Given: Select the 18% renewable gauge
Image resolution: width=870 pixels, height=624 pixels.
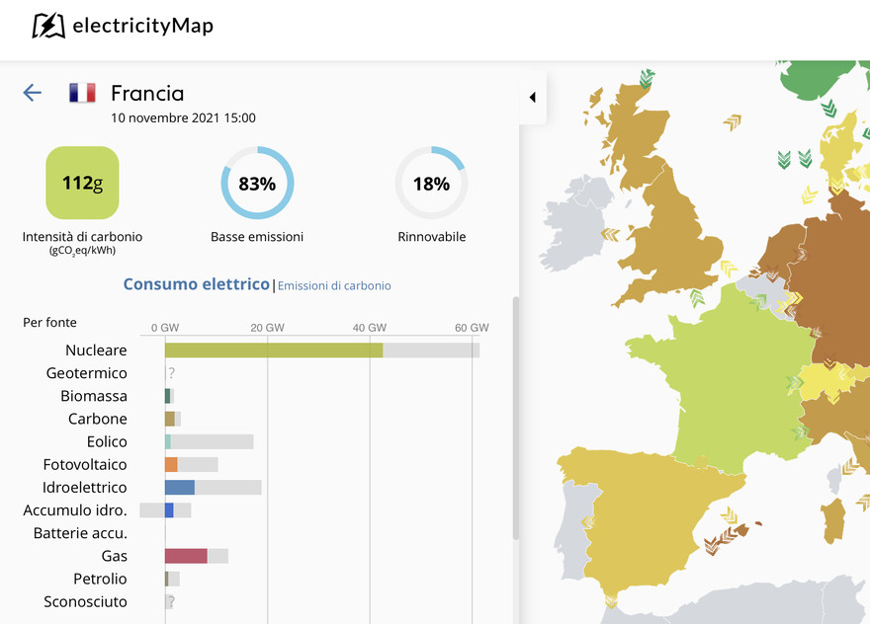Looking at the screenshot, I should click(431, 184).
